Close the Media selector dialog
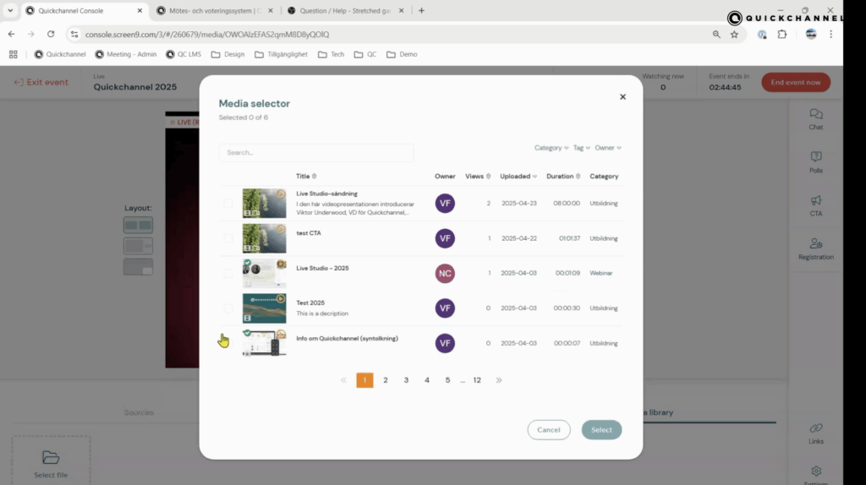The width and height of the screenshot is (866, 485). (622, 96)
